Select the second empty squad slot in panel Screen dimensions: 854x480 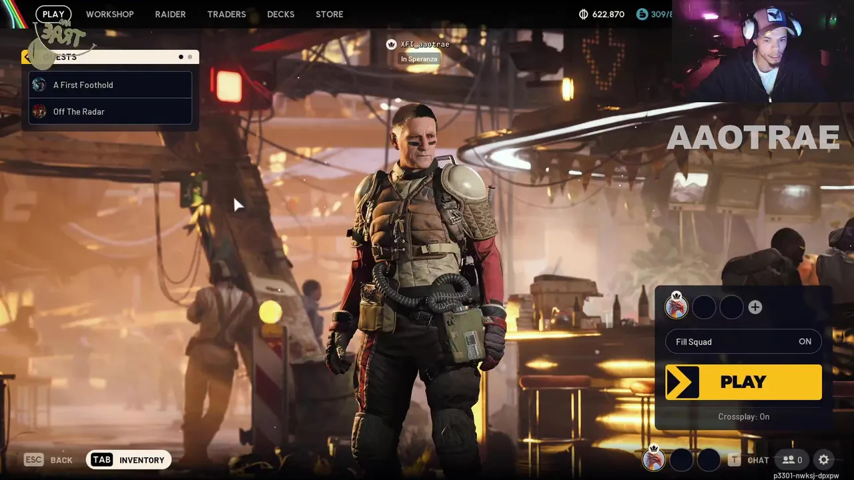[704, 307]
